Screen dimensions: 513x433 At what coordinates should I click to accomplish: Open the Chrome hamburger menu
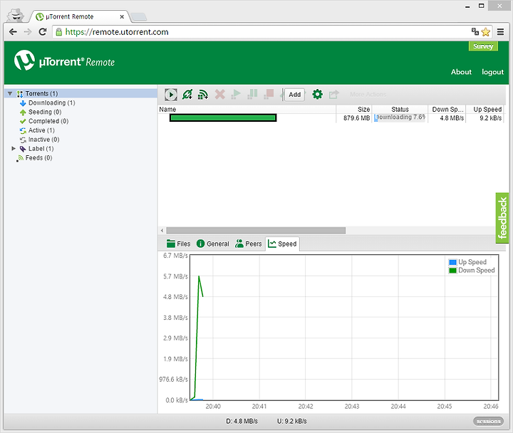[500, 32]
